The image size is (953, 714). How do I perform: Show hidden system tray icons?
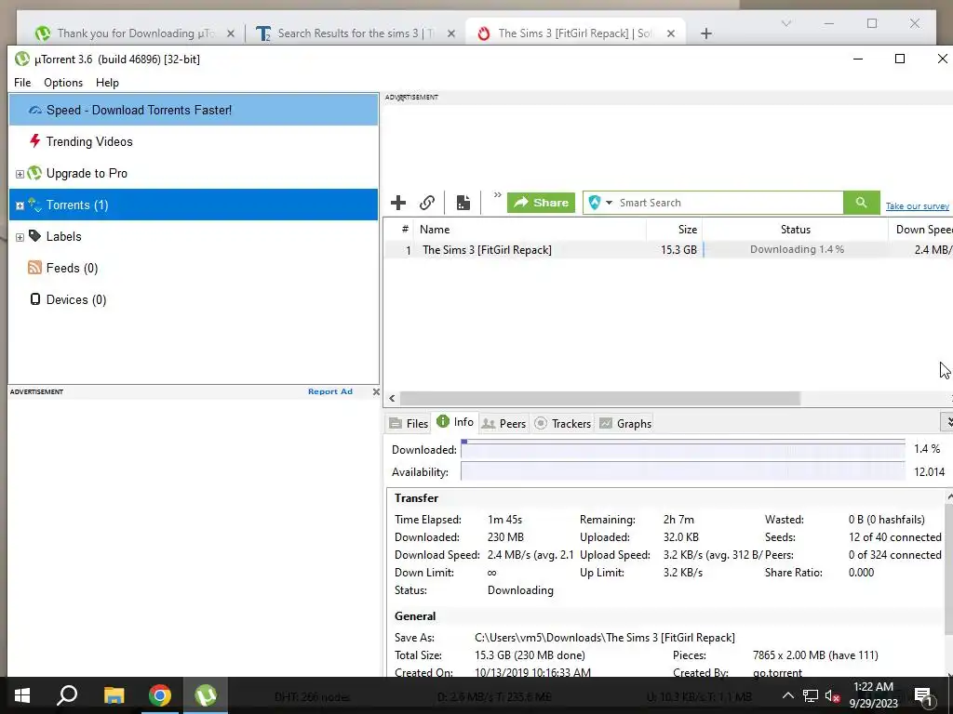787,695
